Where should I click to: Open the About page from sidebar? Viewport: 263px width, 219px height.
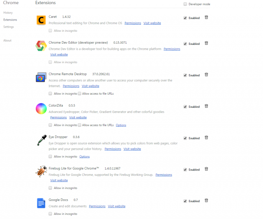pos(7,40)
